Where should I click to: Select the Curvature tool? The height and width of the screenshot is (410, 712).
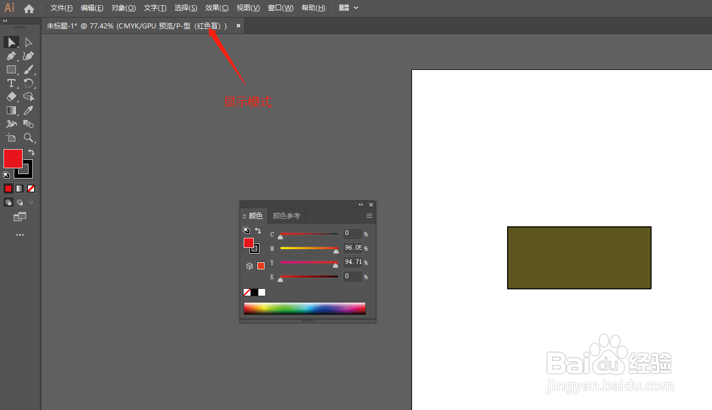pyautogui.click(x=28, y=56)
